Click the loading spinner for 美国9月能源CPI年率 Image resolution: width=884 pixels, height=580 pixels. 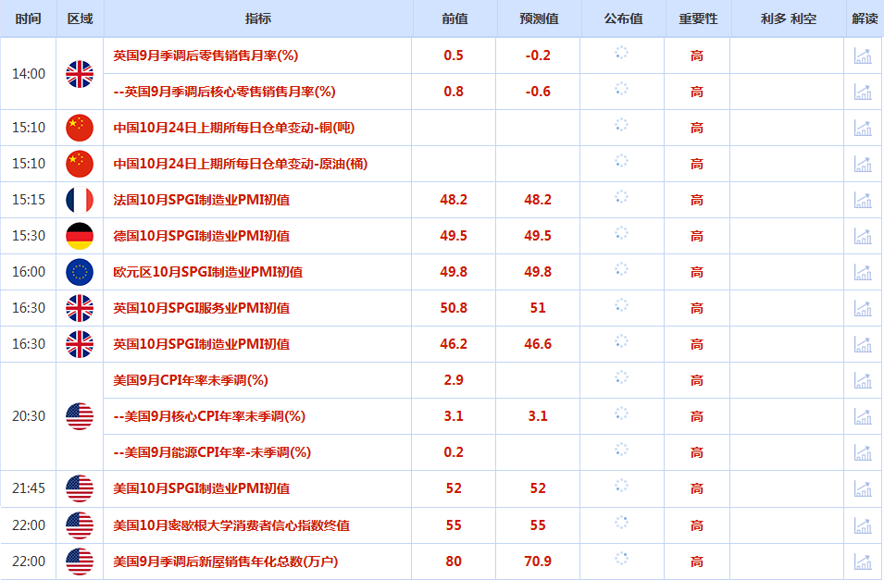622,450
